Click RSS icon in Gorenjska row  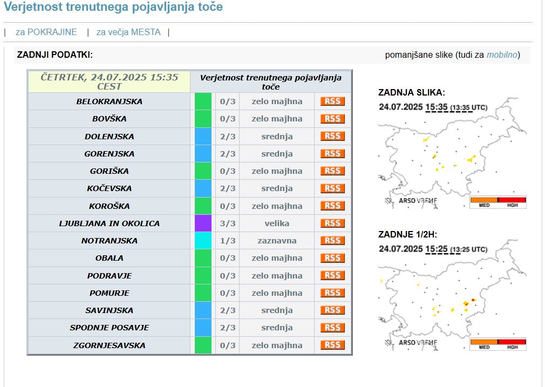pyautogui.click(x=332, y=154)
